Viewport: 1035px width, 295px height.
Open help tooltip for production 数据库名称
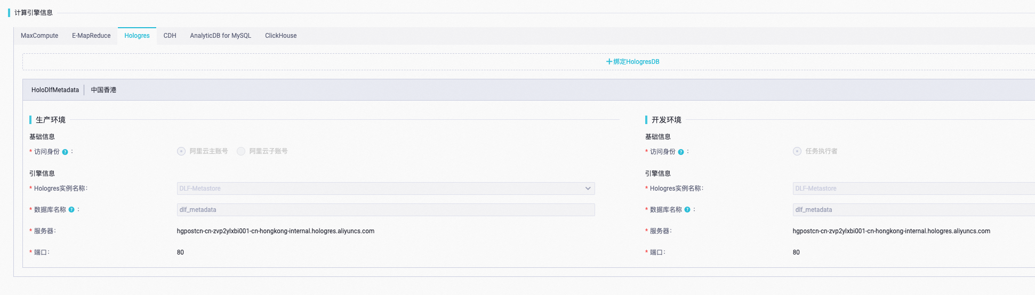(x=71, y=210)
